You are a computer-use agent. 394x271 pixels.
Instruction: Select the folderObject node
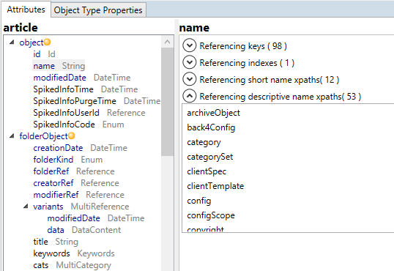point(43,136)
